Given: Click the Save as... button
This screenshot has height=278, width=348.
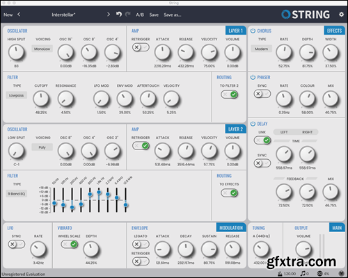Looking at the screenshot, I should click(x=173, y=15).
